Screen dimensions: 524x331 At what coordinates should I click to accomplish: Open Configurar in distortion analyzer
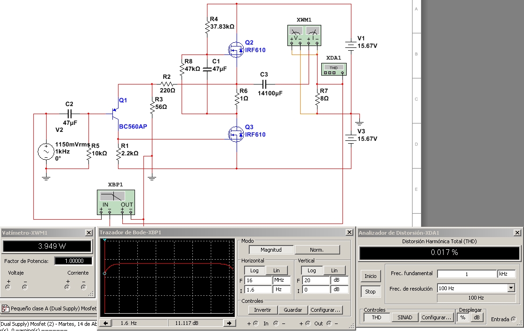click(436, 317)
